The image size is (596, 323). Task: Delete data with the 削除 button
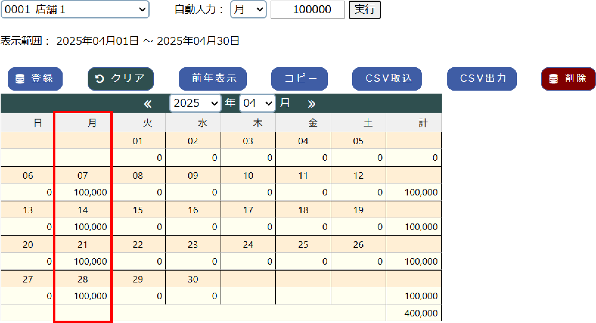click(x=568, y=79)
